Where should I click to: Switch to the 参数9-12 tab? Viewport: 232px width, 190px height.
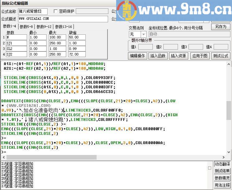44,27
